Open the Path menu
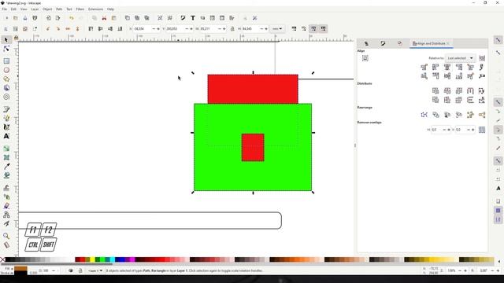 (59, 9)
